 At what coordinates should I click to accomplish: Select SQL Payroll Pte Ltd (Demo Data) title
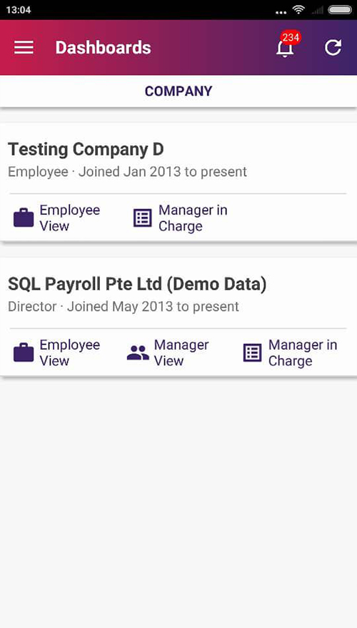[137, 284]
